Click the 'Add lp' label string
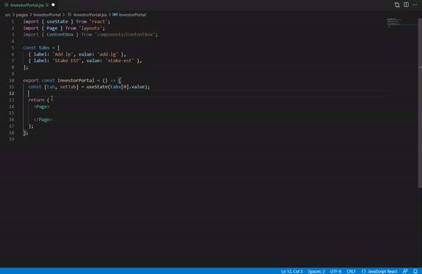This screenshot has height=274, width=422. (x=63, y=54)
